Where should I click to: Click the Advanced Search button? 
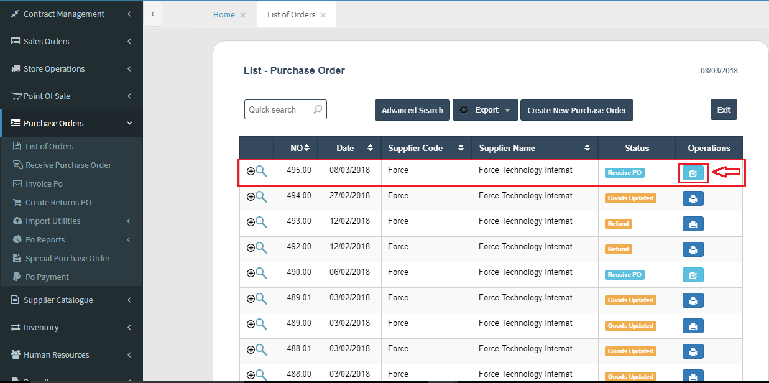412,110
